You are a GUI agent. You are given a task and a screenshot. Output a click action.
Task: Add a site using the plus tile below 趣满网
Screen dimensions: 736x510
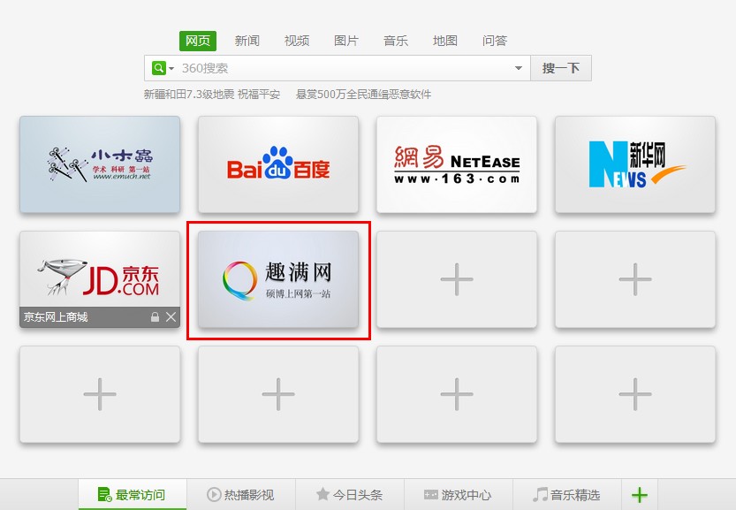click(278, 394)
